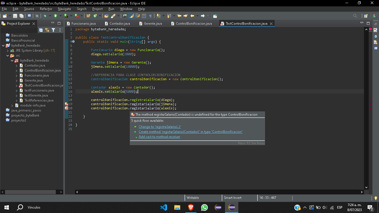This screenshot has height=213, width=379.
Task: Select TestReferencias.java in Project Explorer
Action: click(x=39, y=100)
